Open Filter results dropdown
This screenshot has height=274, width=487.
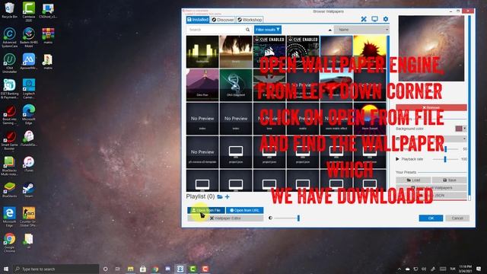pos(268,30)
